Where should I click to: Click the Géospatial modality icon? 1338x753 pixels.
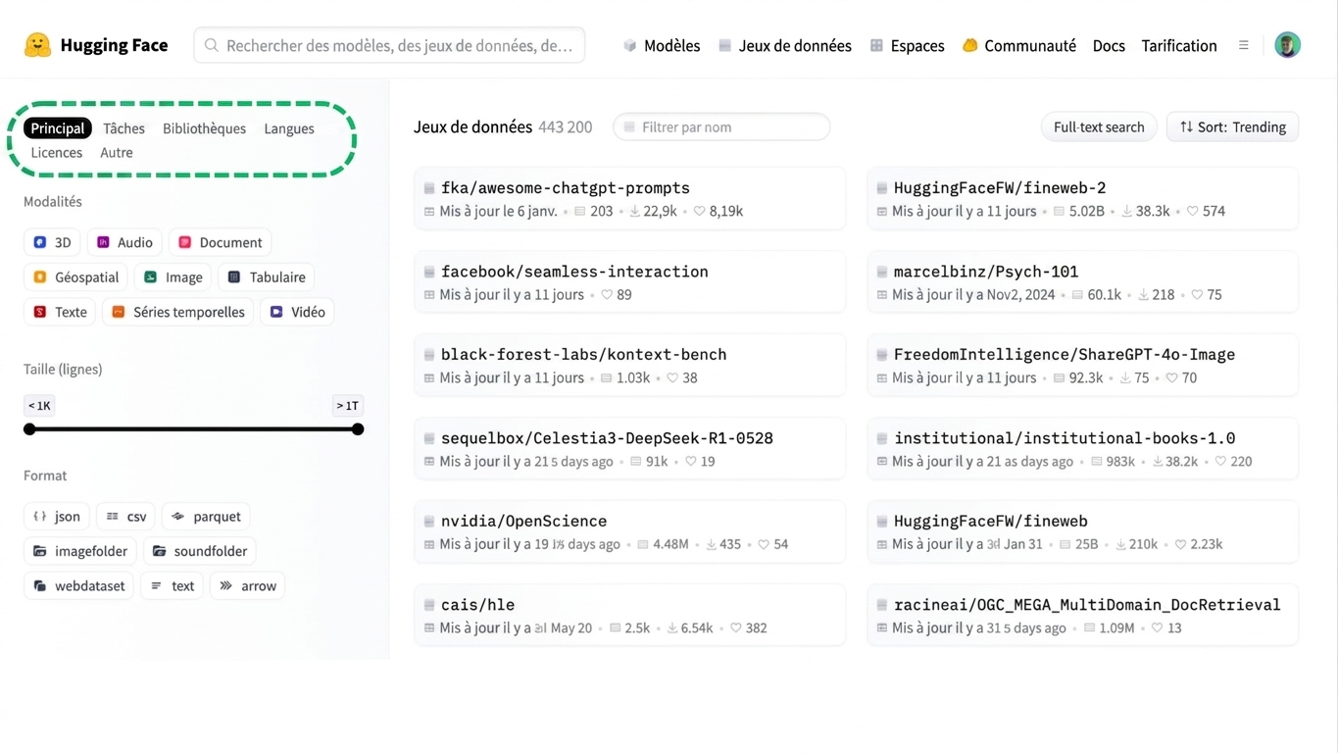(40, 277)
